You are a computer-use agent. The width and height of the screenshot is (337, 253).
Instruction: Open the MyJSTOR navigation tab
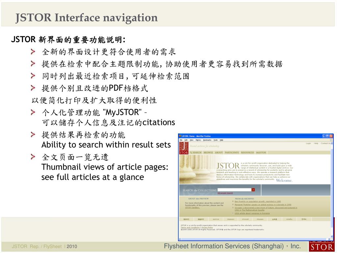click(261, 153)
